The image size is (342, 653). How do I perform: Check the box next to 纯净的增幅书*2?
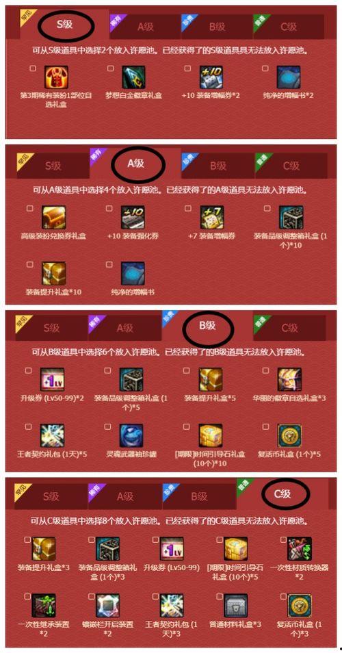coord(265,68)
